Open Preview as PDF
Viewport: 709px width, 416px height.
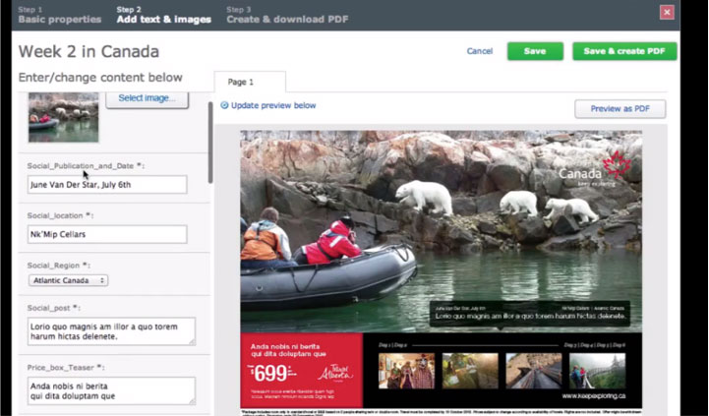620,109
